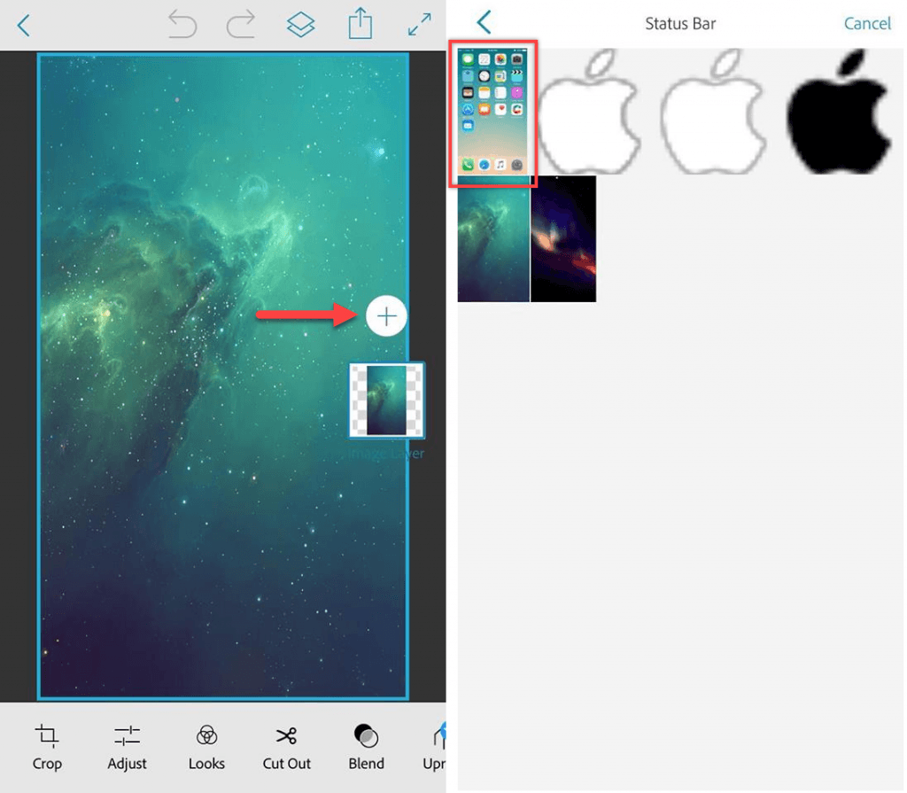Select the dark colorful wallpaper thumbnail
907x793 pixels.
pos(563,238)
